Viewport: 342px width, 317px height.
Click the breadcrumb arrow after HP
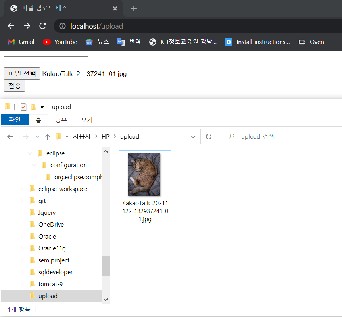(115, 136)
